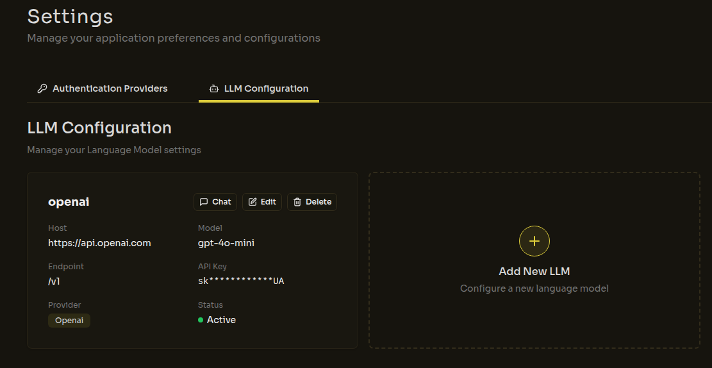Click the pencil icon in Edit button
The height and width of the screenshot is (368, 712).
point(253,202)
